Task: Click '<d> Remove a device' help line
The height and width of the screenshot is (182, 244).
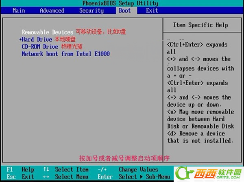Action: click(196, 133)
